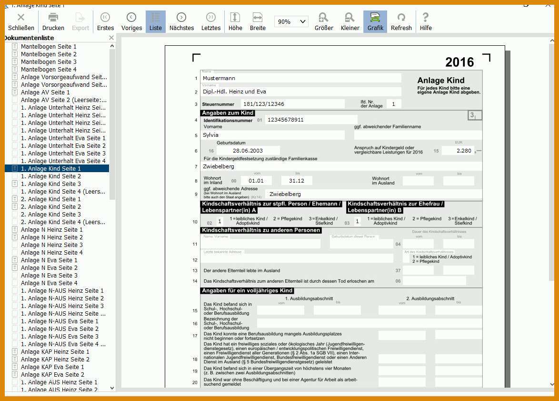Click document icon beside Anlage N Heinz Seite 2
559x401 pixels.
(x=15, y=237)
